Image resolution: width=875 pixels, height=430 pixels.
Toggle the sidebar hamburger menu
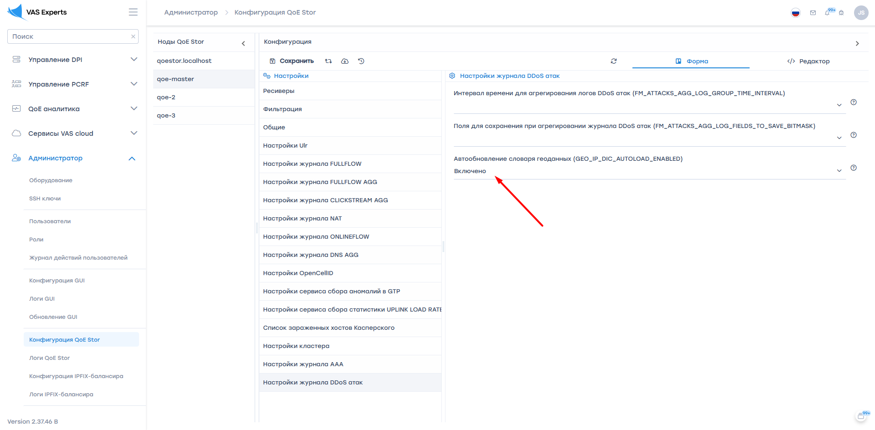[x=133, y=12]
